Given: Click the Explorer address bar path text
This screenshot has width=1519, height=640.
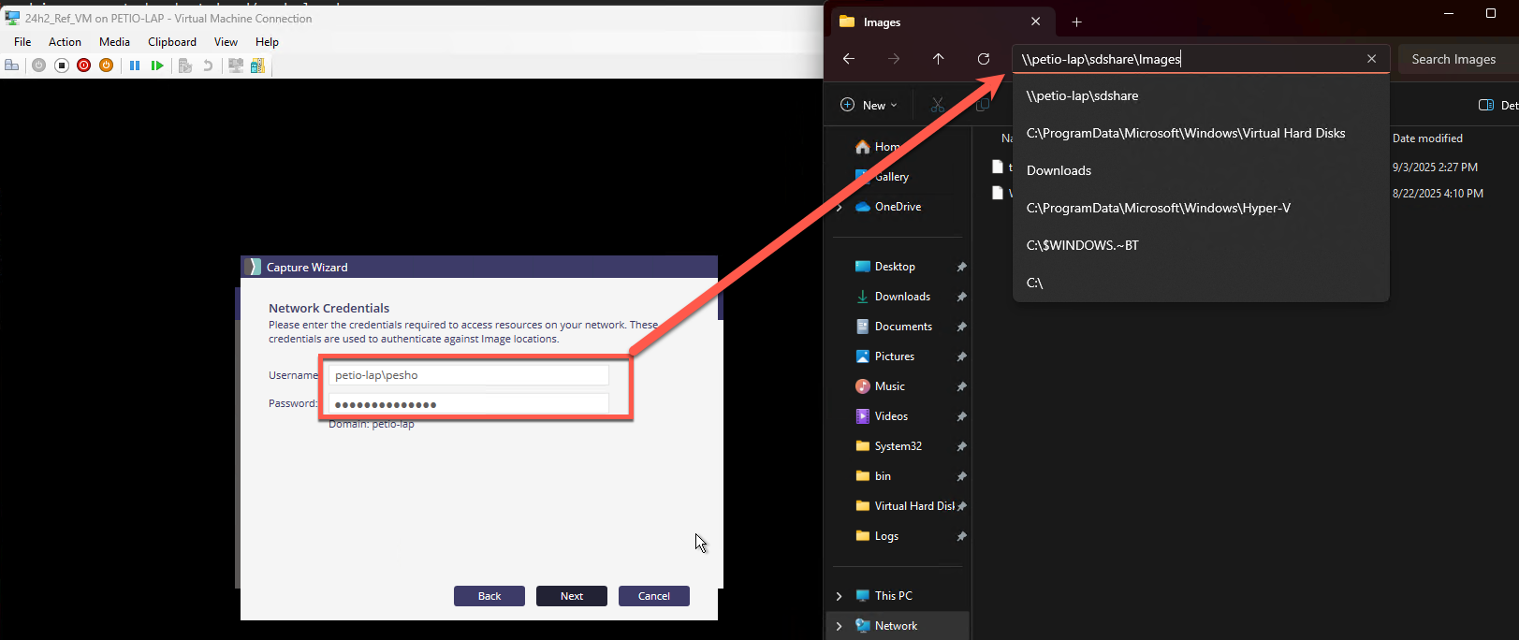Looking at the screenshot, I should [x=1102, y=59].
